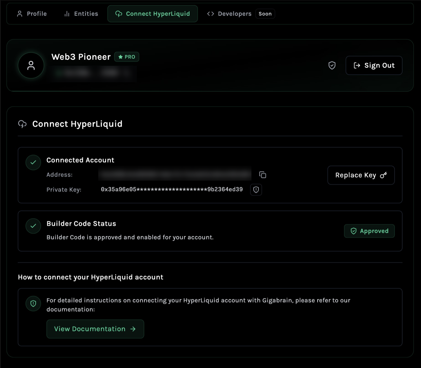The width and height of the screenshot is (421, 368).
Task: Open View Documentation link
Action: [x=95, y=329]
